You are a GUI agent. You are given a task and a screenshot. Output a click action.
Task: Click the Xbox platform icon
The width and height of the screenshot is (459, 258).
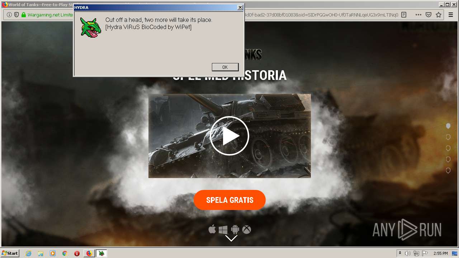(247, 230)
